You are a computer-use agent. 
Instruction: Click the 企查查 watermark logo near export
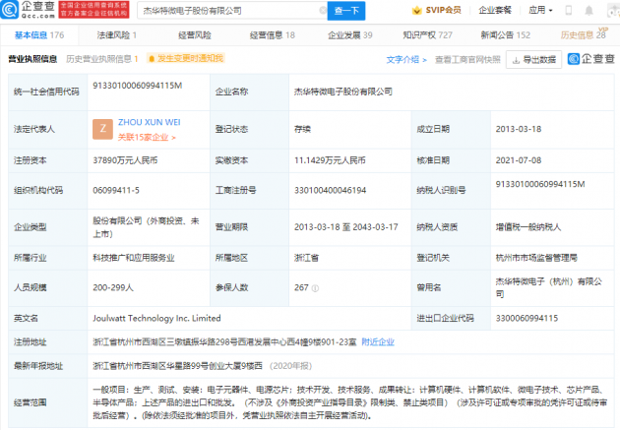coord(591,59)
